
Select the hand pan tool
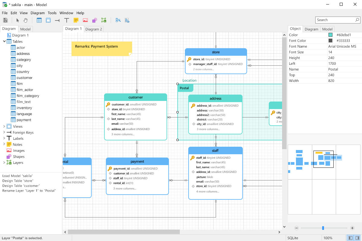26,20
